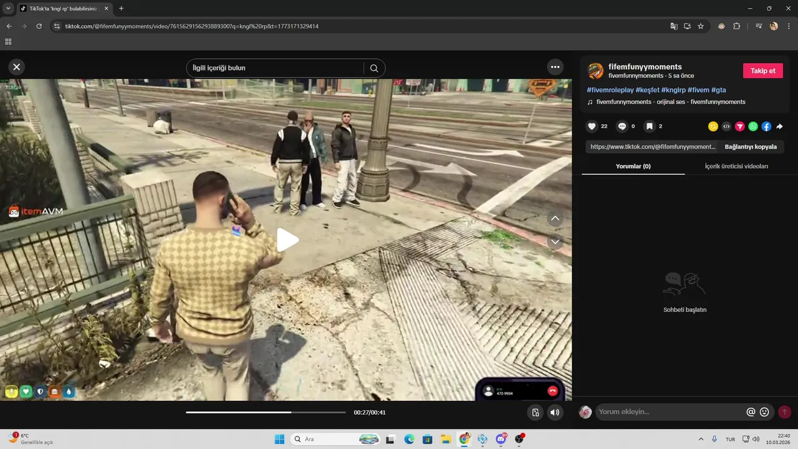Open the #knglrp hashtag
Image resolution: width=798 pixels, height=449 pixels.
673,90
